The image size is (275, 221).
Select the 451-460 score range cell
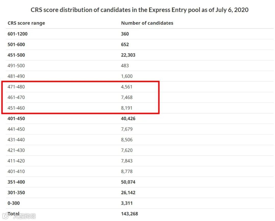point(16,108)
